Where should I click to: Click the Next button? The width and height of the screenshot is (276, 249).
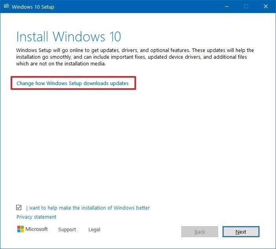tap(241, 232)
